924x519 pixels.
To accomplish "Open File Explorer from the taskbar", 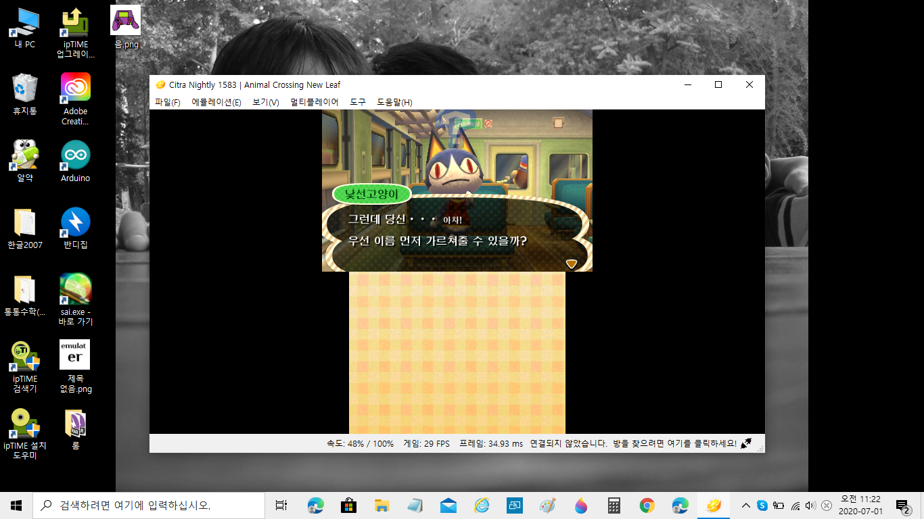I will (382, 505).
